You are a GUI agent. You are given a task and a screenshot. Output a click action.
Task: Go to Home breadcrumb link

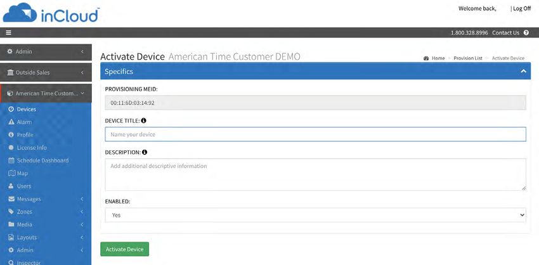tap(438, 58)
